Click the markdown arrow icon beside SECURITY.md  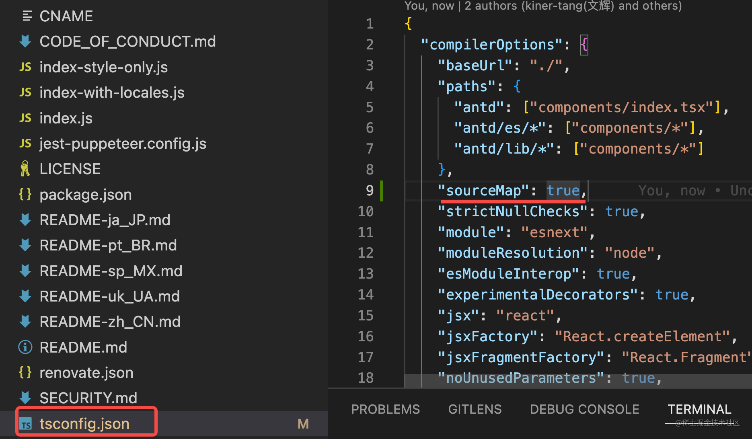[x=25, y=398]
